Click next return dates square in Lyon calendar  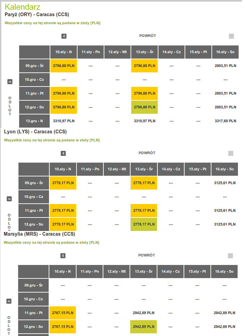click(231, 154)
